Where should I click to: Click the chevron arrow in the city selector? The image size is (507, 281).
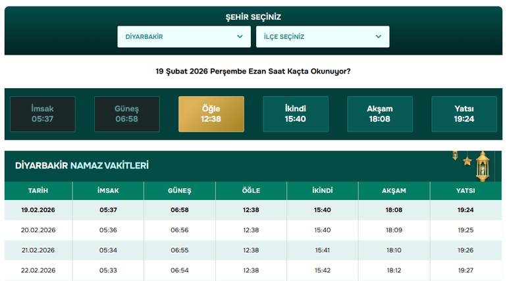240,36
